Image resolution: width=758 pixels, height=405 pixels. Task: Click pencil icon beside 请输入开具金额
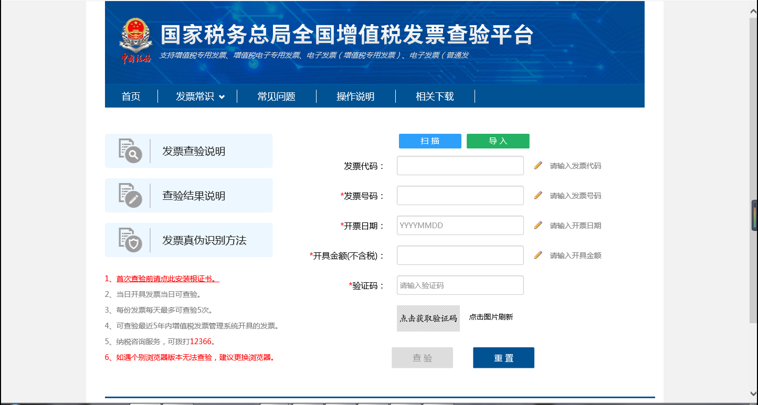click(538, 255)
